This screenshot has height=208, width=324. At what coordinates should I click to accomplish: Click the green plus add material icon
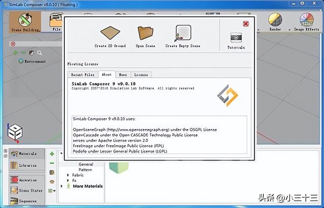click(x=52, y=153)
